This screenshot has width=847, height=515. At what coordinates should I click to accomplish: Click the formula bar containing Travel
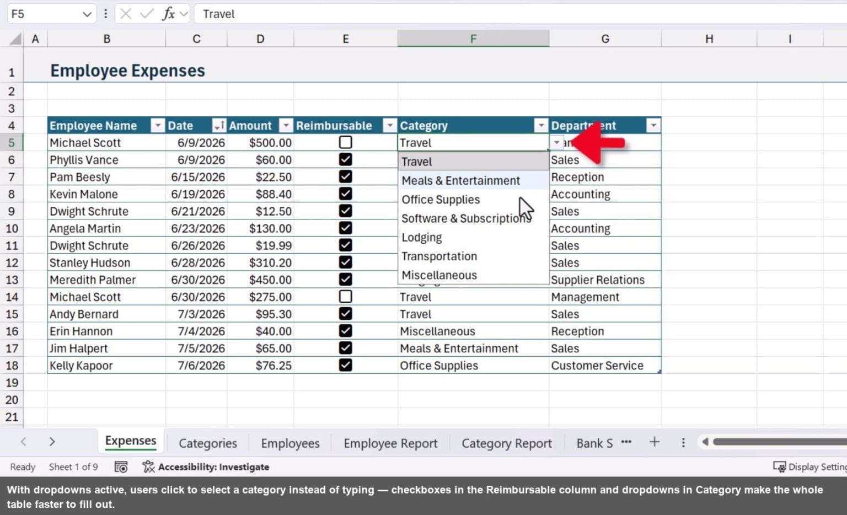pos(521,14)
